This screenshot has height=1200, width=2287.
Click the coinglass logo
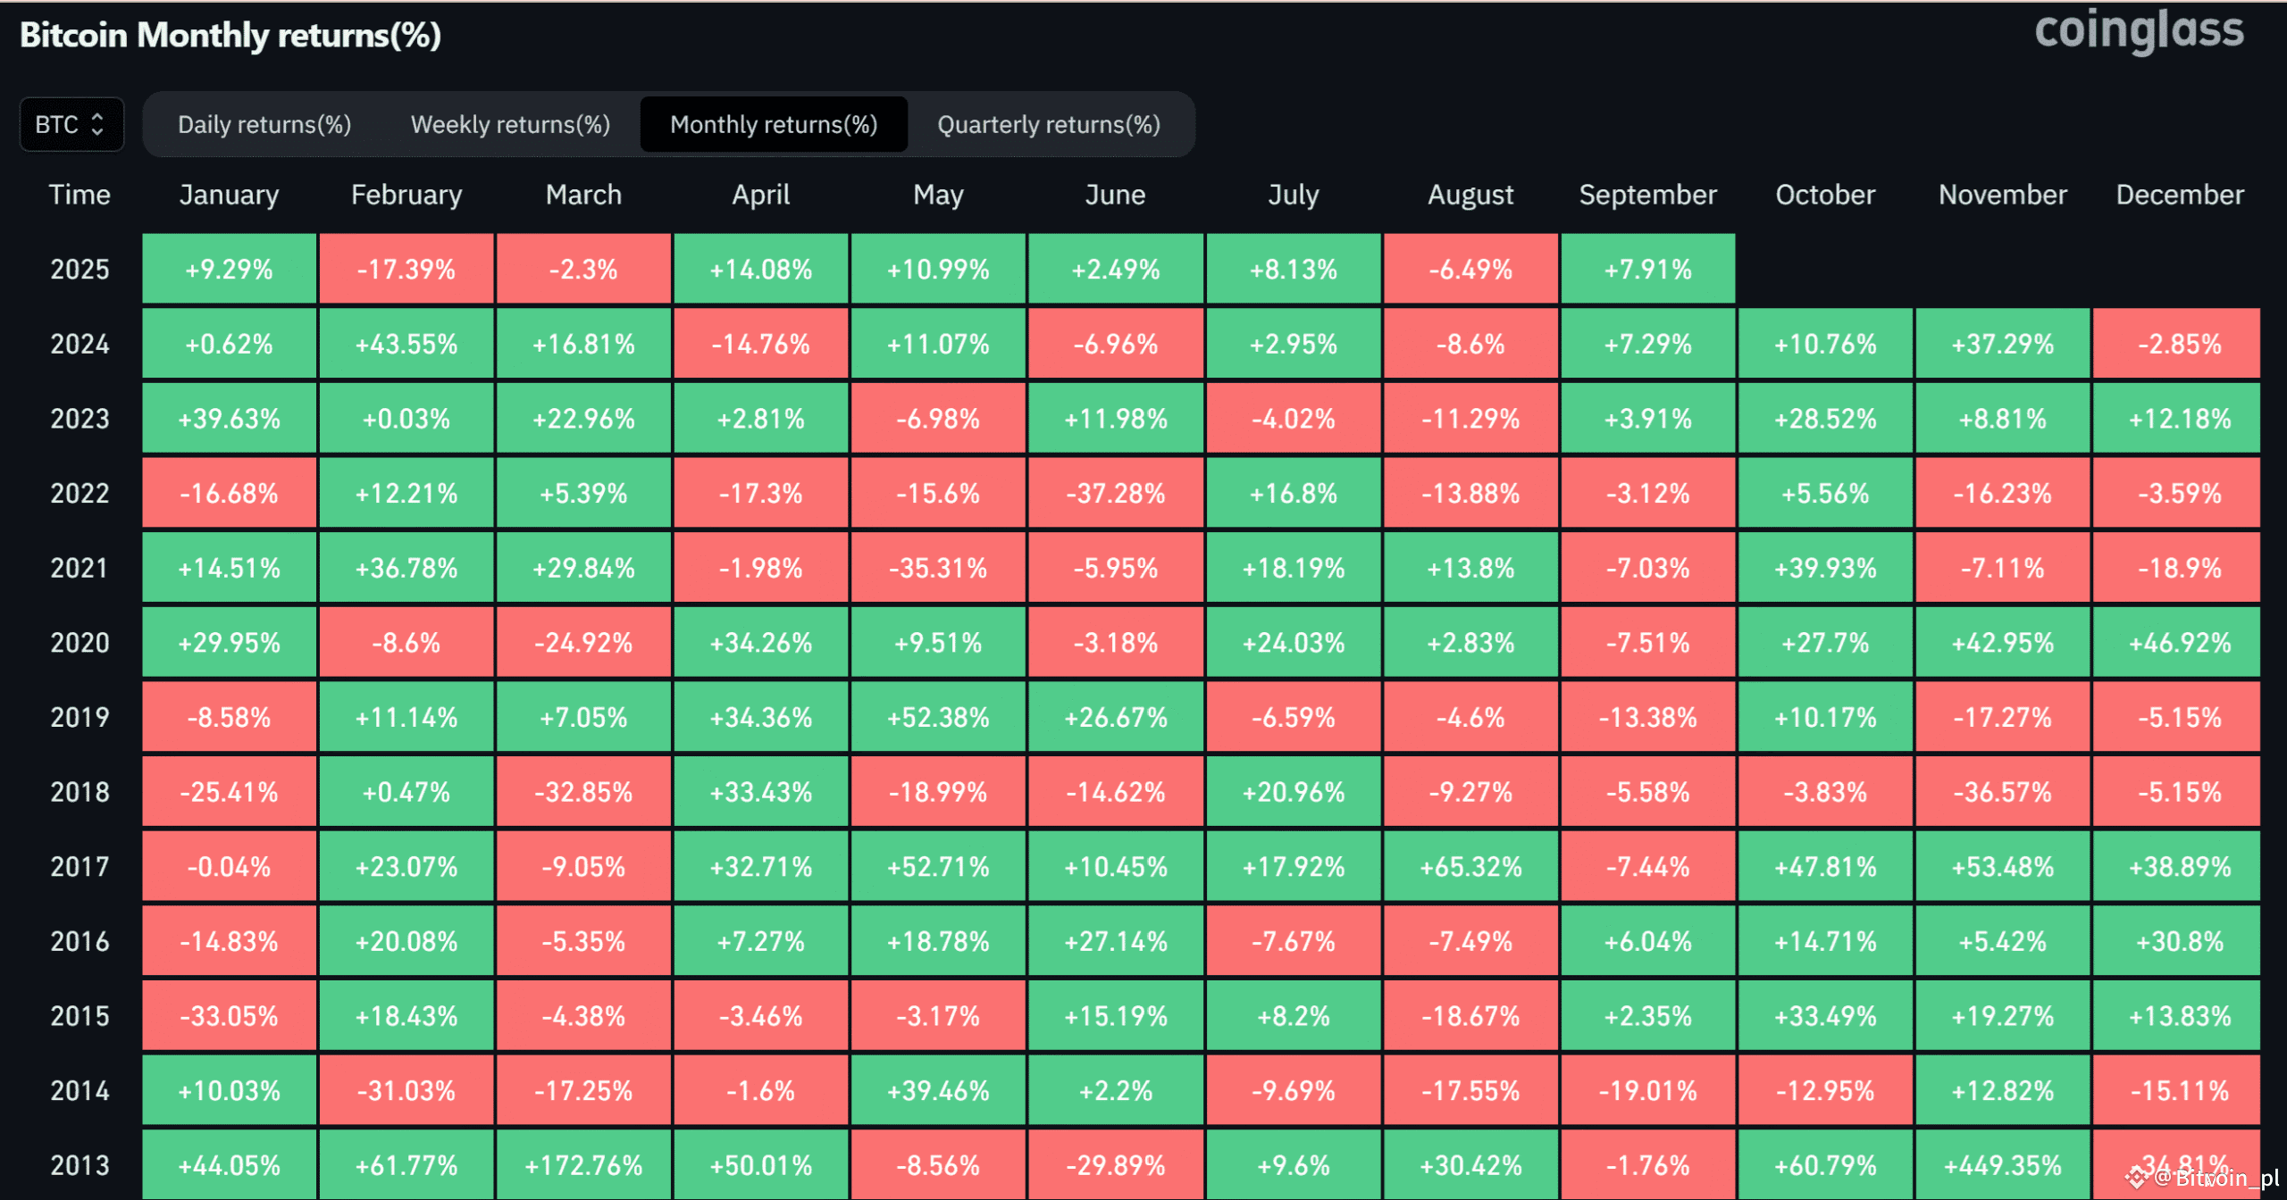pos(2139,31)
